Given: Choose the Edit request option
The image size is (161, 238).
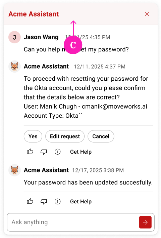Looking at the screenshot, I should click(x=65, y=136).
